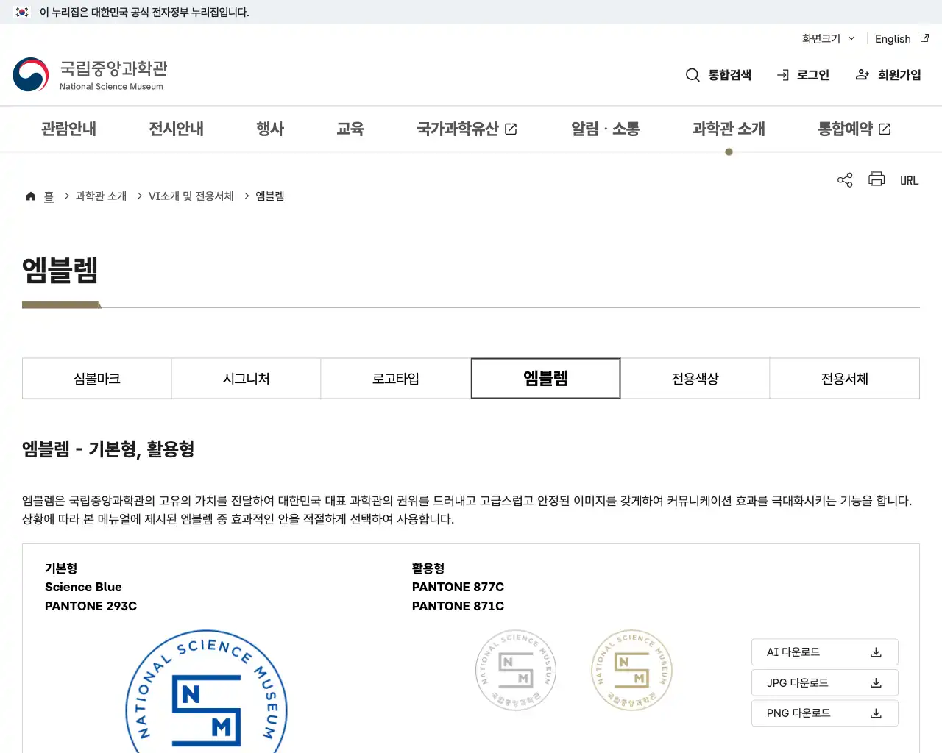Open the 알림·소통 menu
The width and height of the screenshot is (942, 753).
(x=604, y=129)
